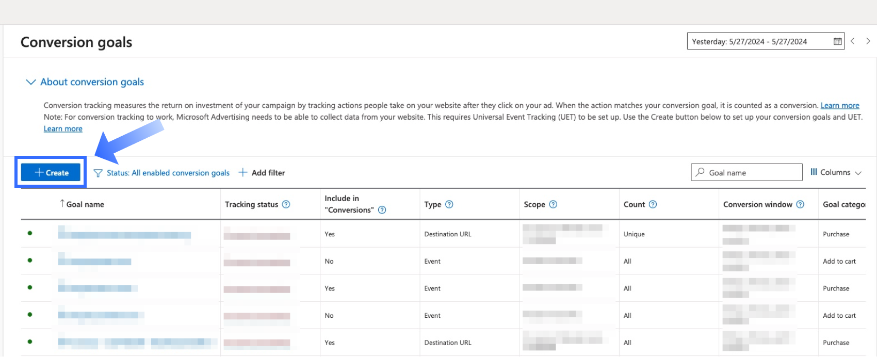
Task: Open the Learn more link below the note
Action: tap(63, 129)
